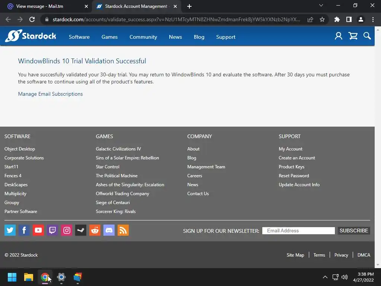This screenshot has height=286, width=381.
Task: Open Management Team footer link
Action: pos(206,167)
